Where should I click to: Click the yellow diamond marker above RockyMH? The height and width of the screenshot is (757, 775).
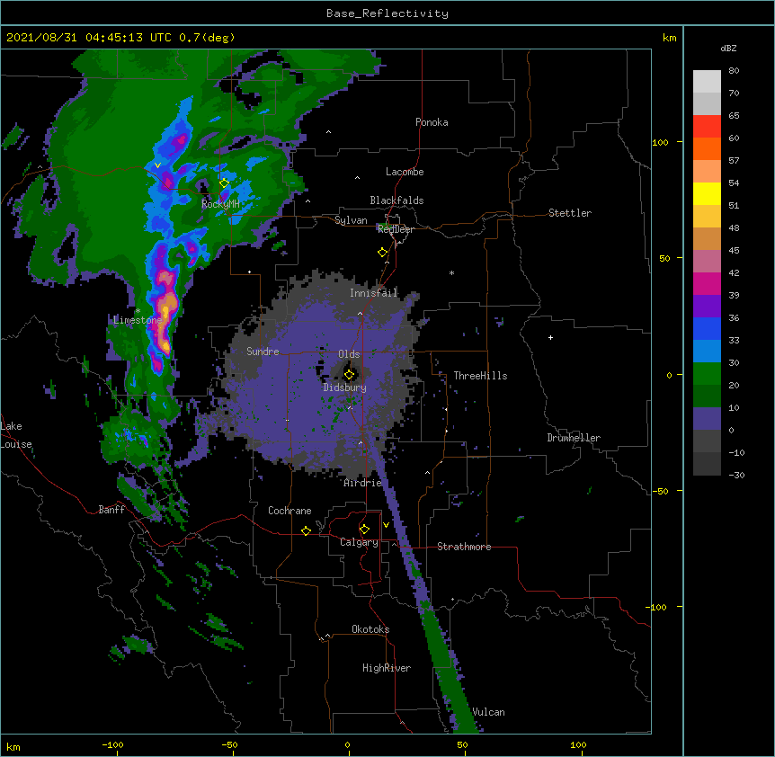pos(224,183)
